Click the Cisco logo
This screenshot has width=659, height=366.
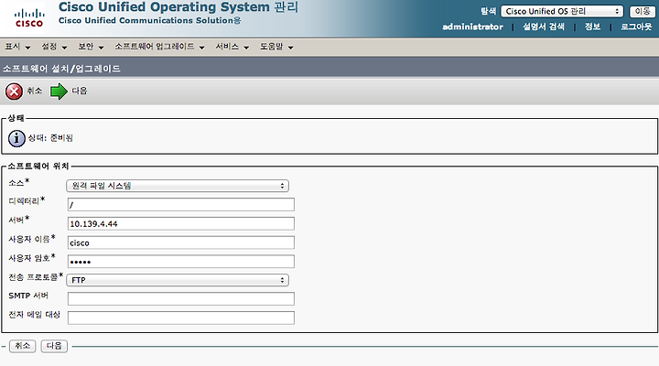[29, 18]
